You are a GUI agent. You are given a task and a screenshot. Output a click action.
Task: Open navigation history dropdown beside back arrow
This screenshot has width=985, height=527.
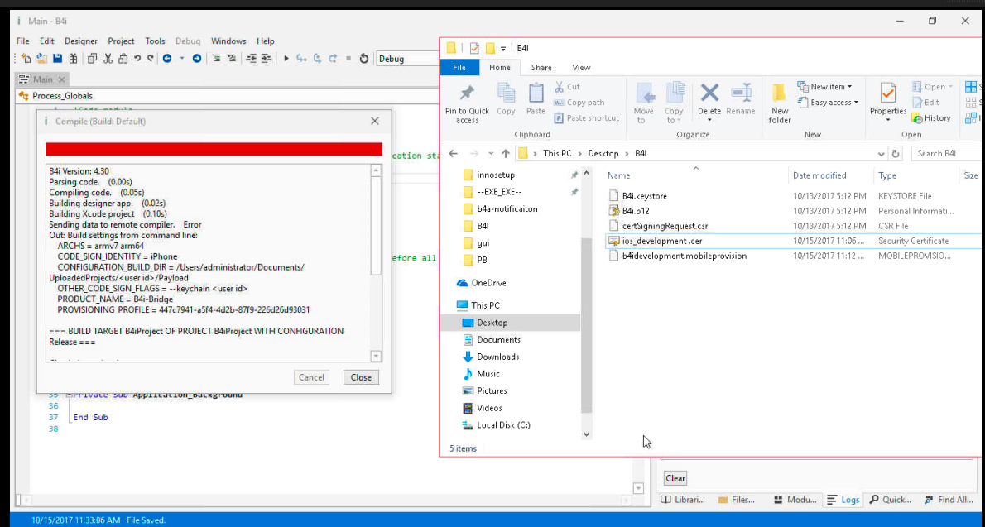click(182, 59)
